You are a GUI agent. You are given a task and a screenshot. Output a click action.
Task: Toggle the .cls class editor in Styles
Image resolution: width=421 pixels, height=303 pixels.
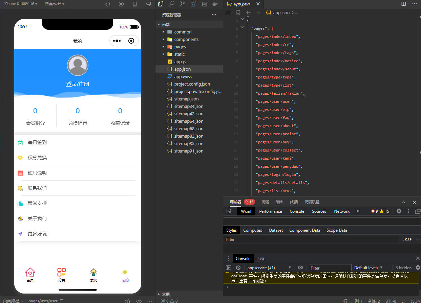[407, 239]
